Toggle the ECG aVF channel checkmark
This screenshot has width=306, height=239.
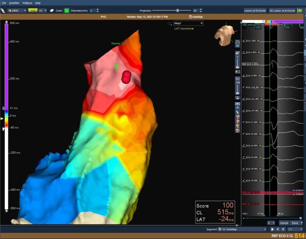click(244, 111)
